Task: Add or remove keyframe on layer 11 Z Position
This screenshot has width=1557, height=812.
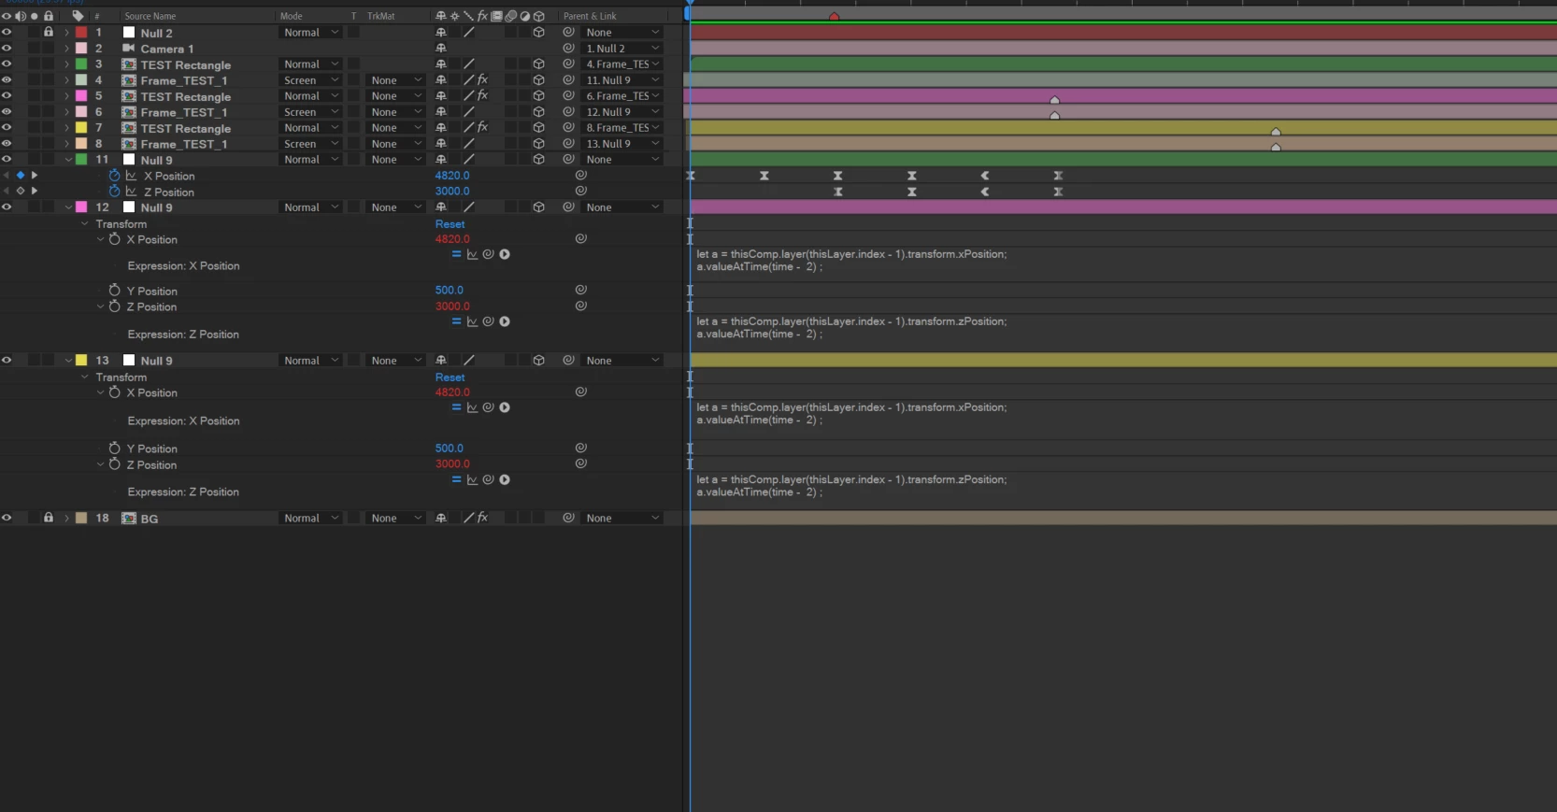Action: [x=21, y=192]
